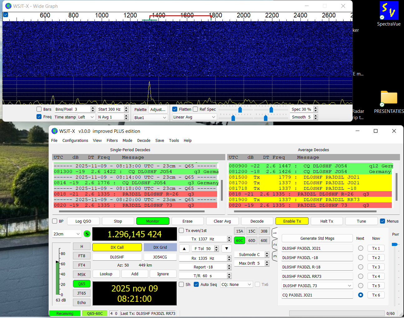Open the Configurations menu
404x318 pixels.
[x=75, y=140]
